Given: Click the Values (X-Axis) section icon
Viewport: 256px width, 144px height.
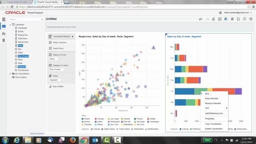Looking at the screenshot, I should (50, 55).
